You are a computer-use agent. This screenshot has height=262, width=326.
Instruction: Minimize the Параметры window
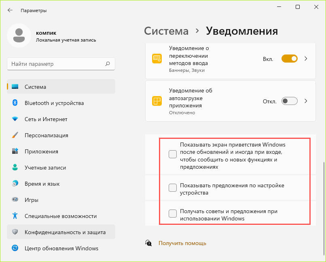pos(279,7)
